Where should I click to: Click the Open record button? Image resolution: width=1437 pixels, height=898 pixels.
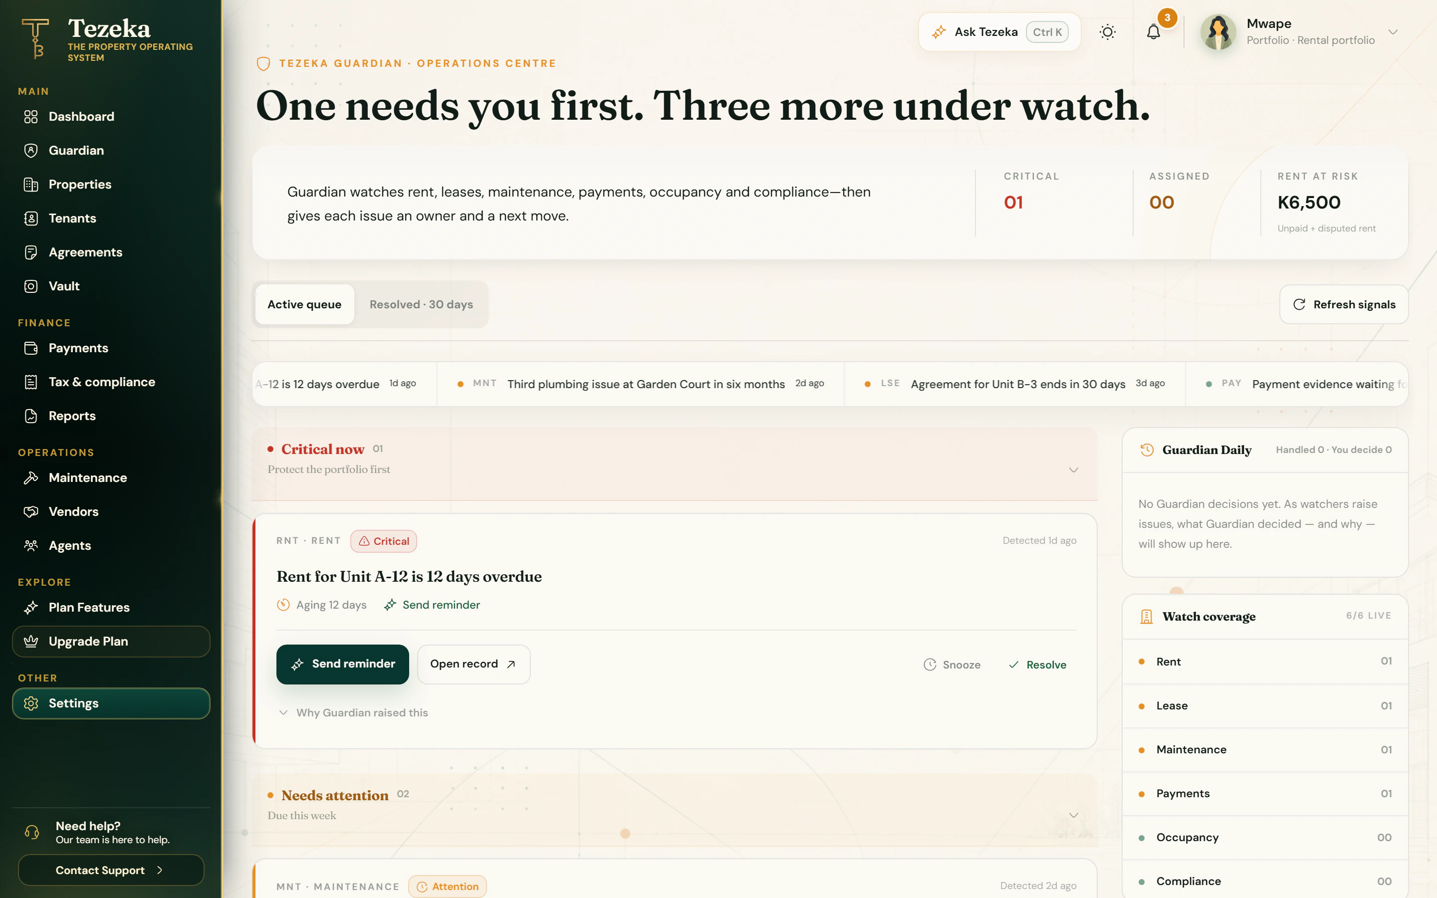tap(473, 664)
